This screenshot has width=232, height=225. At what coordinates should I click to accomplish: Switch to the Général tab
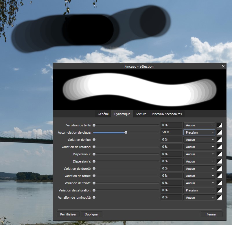pyautogui.click(x=103, y=114)
